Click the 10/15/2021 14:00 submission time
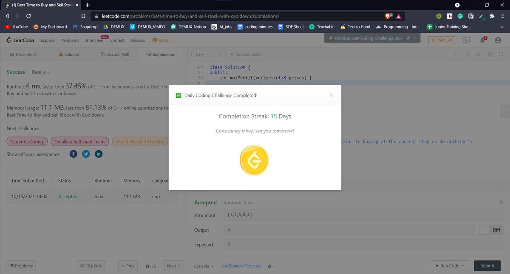Screen dimensions: 510x274 click(29, 197)
